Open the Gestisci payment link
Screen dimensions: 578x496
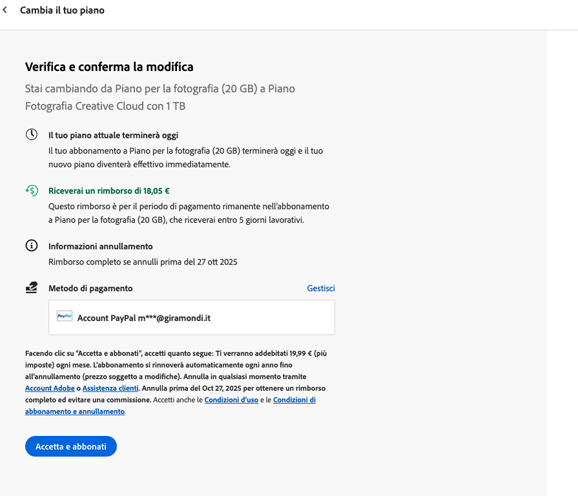(321, 289)
